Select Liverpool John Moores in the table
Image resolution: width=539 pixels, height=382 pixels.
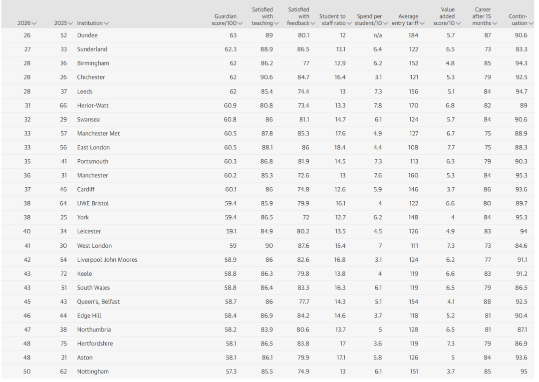(x=107, y=260)
